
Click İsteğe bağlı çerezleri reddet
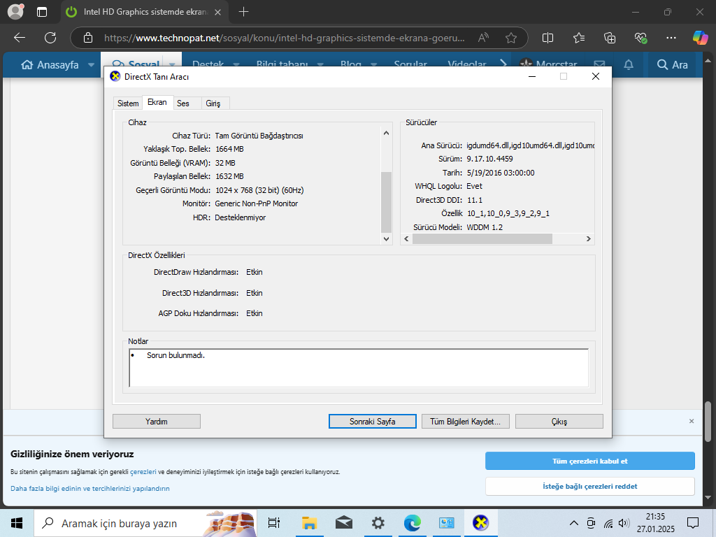tap(590, 487)
